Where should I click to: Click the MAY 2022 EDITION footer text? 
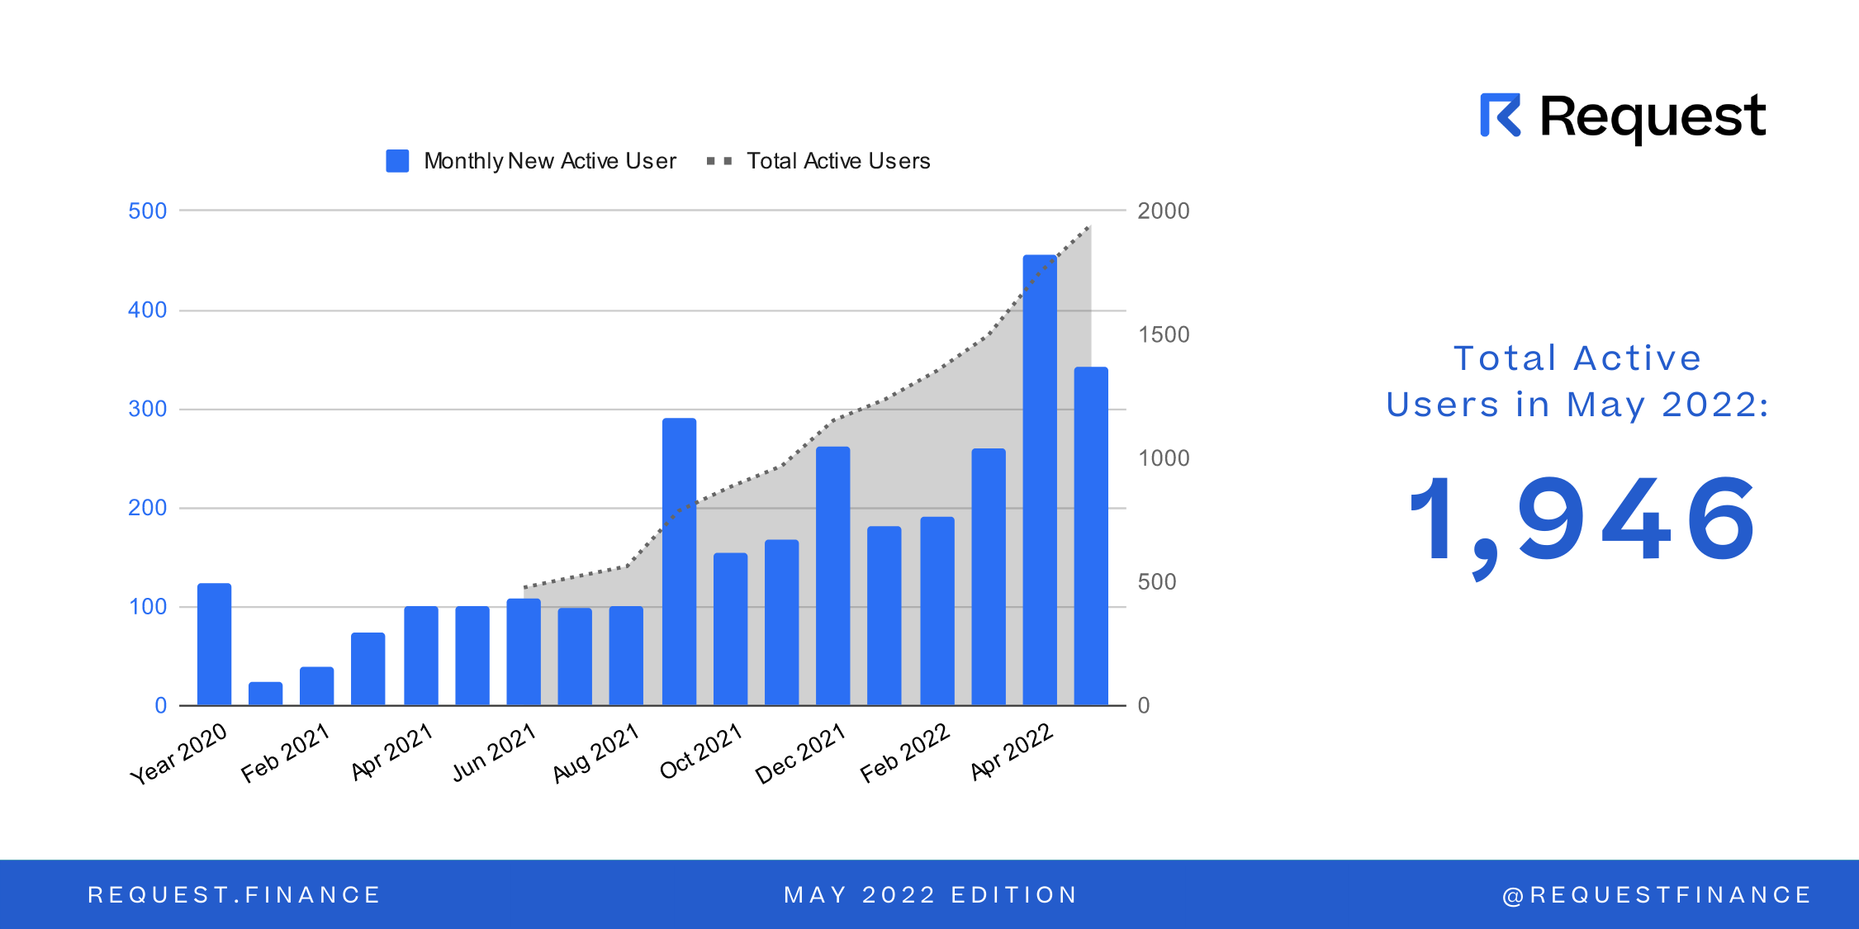pos(931,894)
